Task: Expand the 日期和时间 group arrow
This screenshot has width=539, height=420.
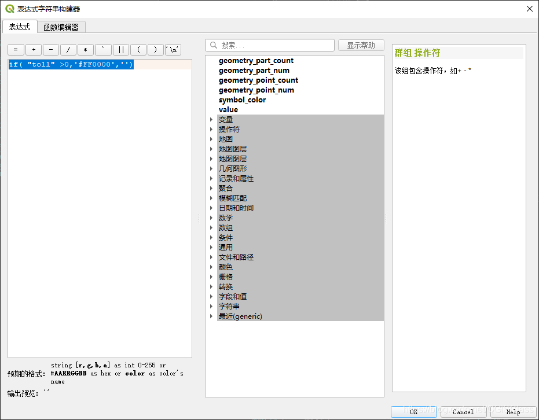Action: 211,208
